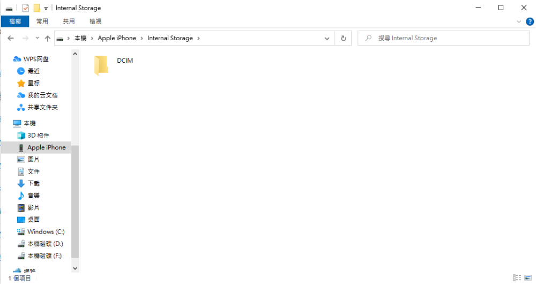This screenshot has width=536, height=284.
Task: Click the phone icon beside Apple iPhone
Action: [21, 148]
